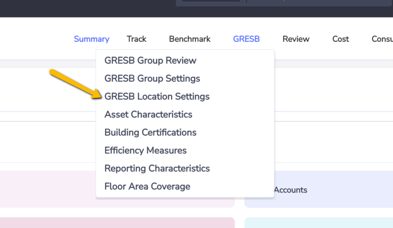The image size is (393, 228).
Task: Open Asset Characteristics menu item
Action: (x=148, y=114)
